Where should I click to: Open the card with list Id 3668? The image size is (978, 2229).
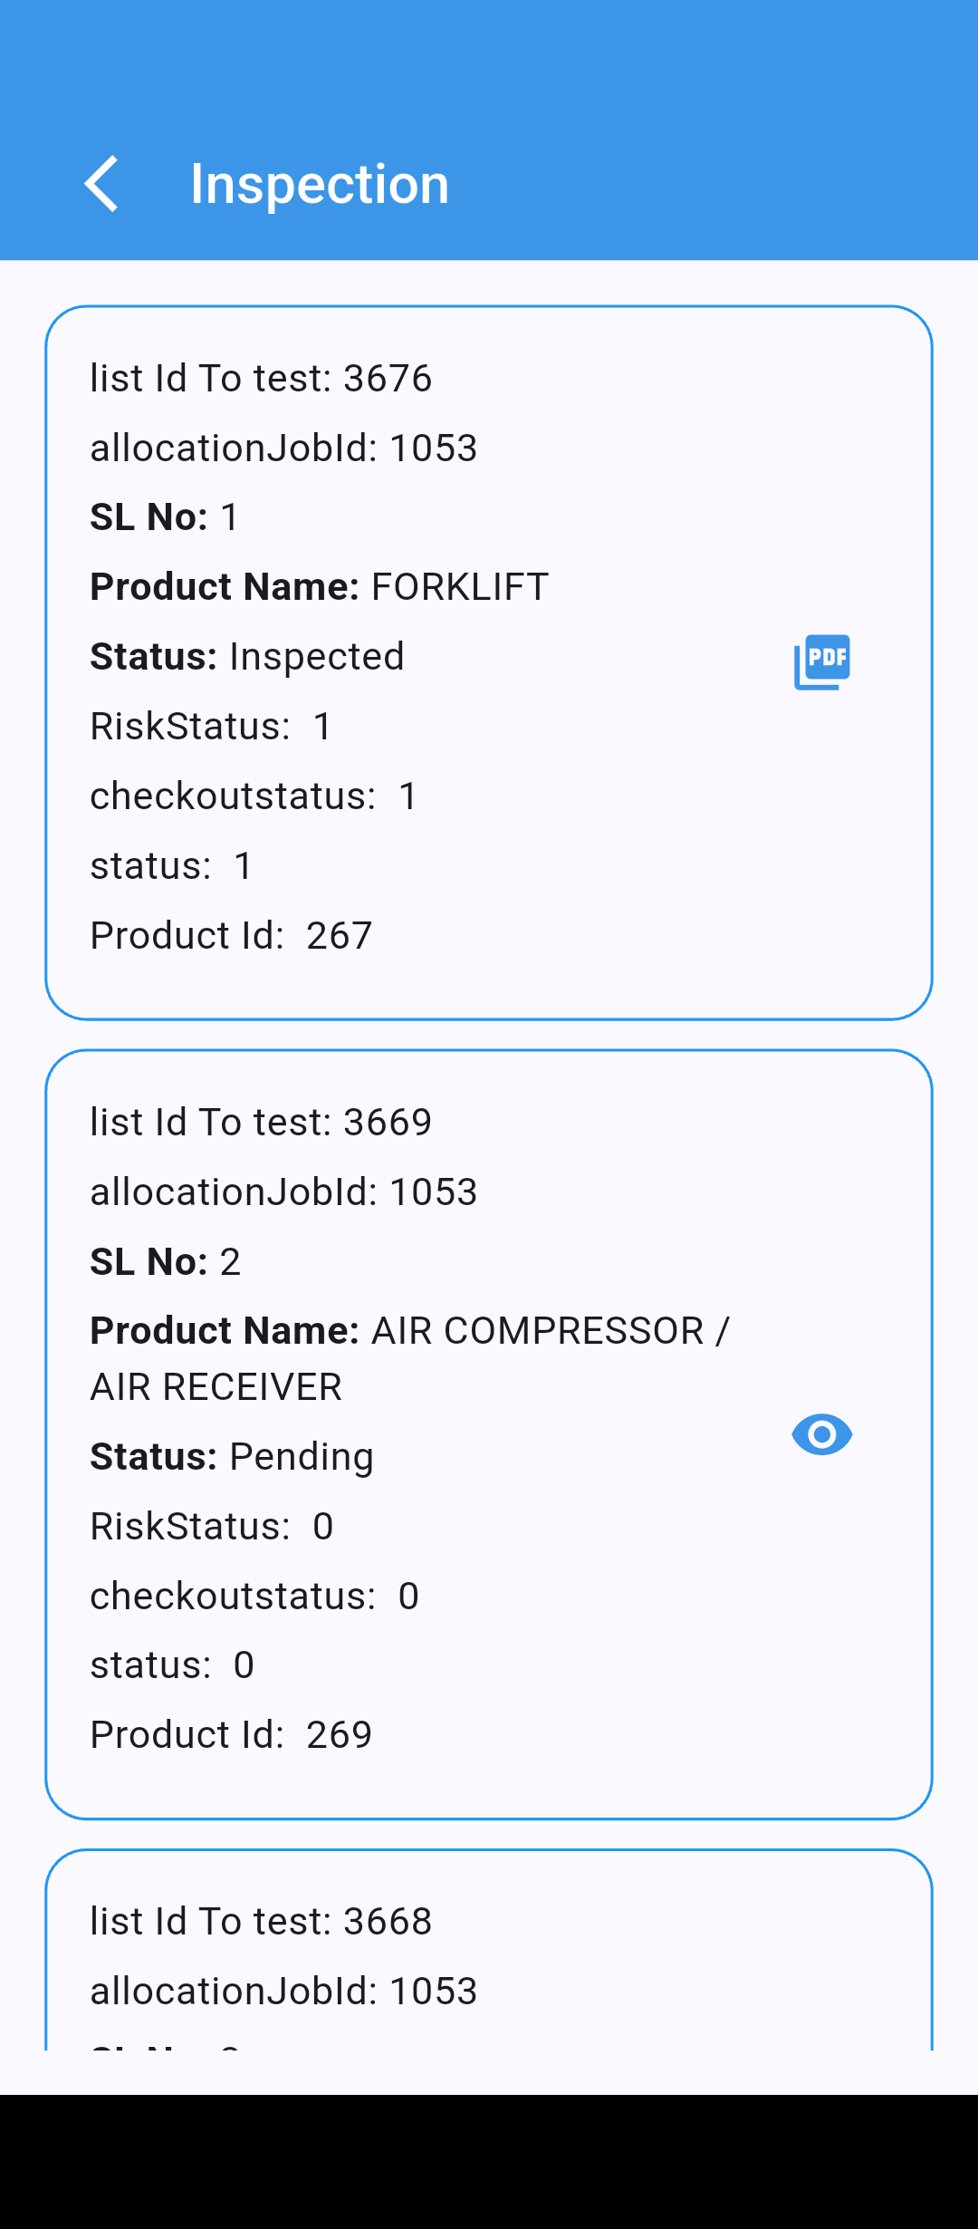pyautogui.click(x=261, y=1922)
